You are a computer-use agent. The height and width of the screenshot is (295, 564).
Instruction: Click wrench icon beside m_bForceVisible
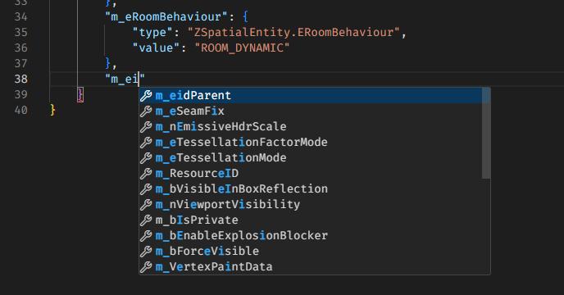pos(146,251)
